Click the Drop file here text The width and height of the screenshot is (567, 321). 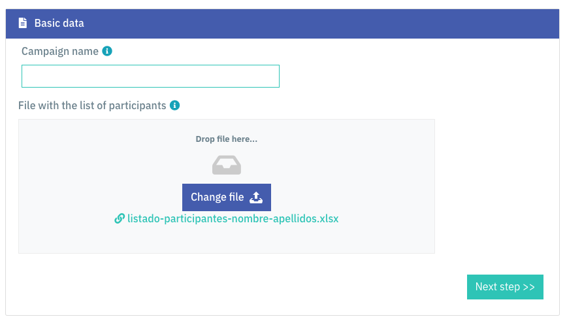click(227, 139)
